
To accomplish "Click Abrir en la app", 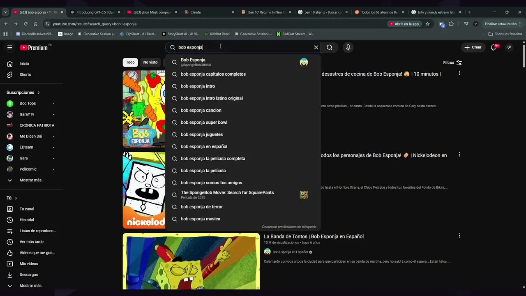I will point(404,24).
